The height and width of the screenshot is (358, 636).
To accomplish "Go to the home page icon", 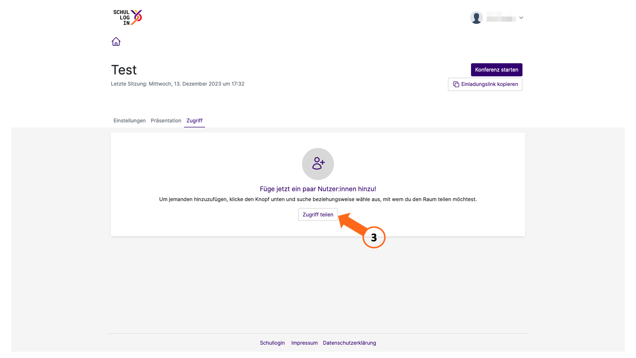I will tap(116, 41).
